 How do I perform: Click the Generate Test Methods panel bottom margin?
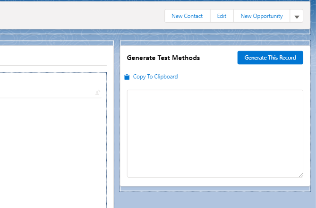[x=215, y=182]
